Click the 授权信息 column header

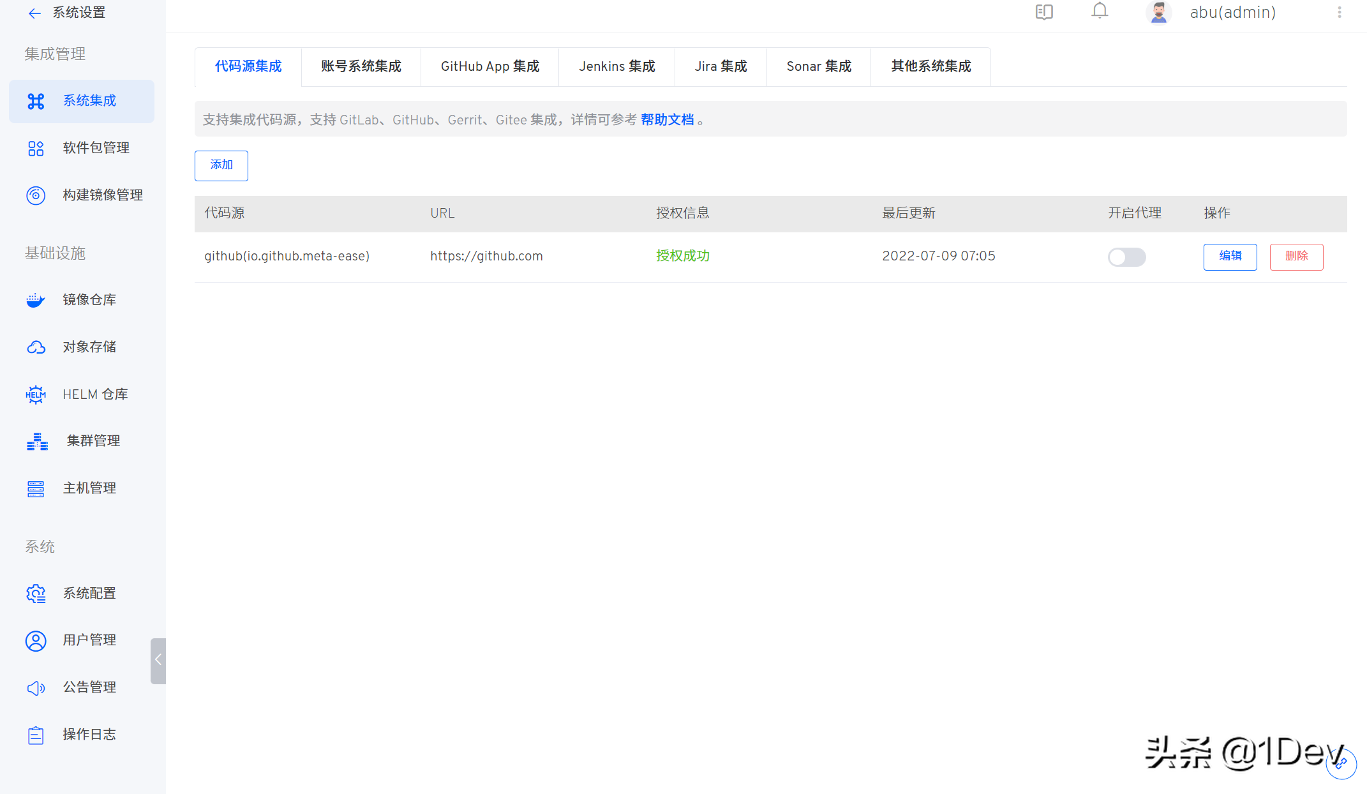tap(683, 214)
